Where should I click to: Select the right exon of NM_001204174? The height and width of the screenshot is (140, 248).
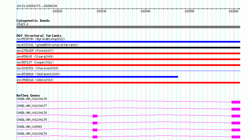tap(236, 137)
